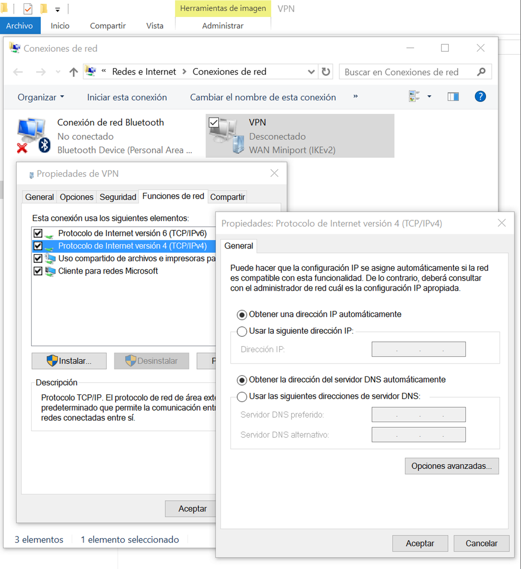The image size is (521, 569).
Task: Select Usar las siguientes direcciones de servidor DNS
Action: 242,397
